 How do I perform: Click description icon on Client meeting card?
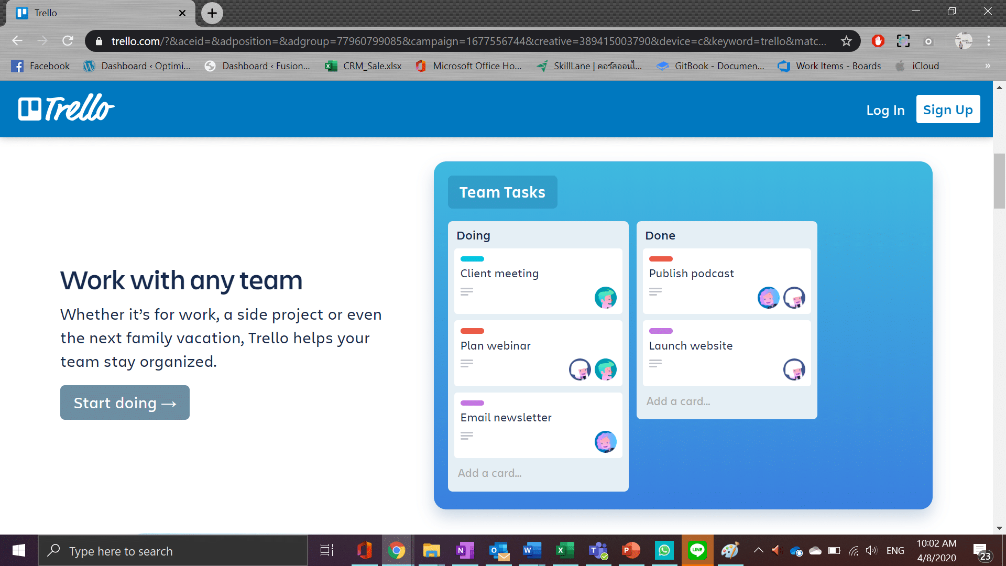point(467,291)
